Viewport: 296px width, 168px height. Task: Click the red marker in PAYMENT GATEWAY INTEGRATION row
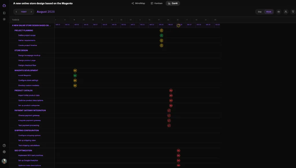click(x=169, y=111)
